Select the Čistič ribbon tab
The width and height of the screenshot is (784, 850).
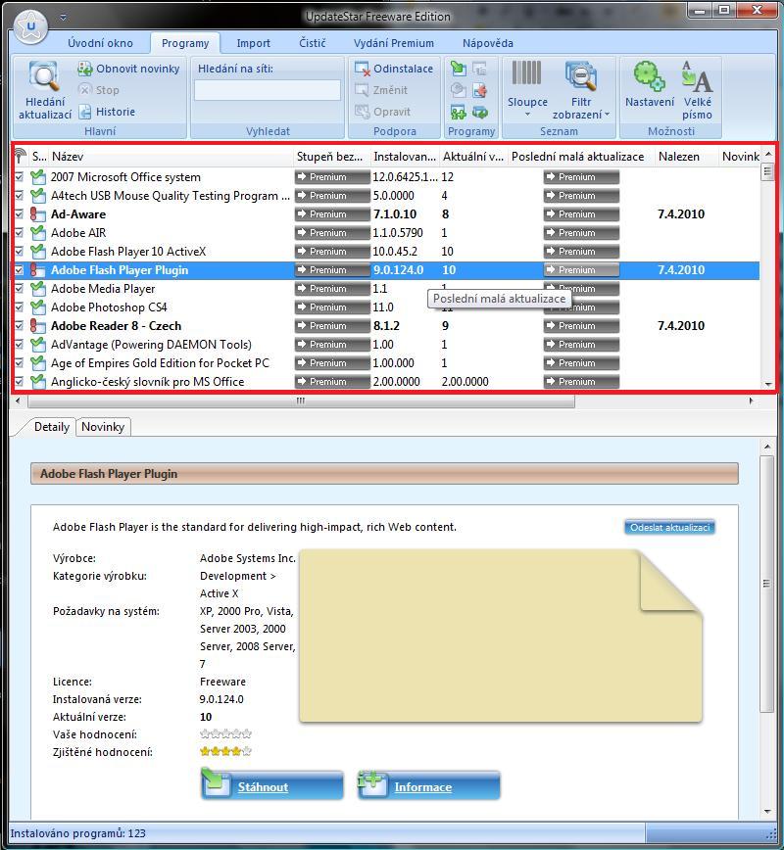tap(313, 43)
